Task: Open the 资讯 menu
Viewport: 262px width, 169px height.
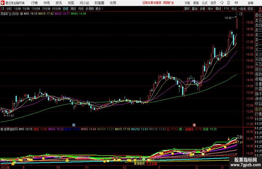Action: coord(59,3)
